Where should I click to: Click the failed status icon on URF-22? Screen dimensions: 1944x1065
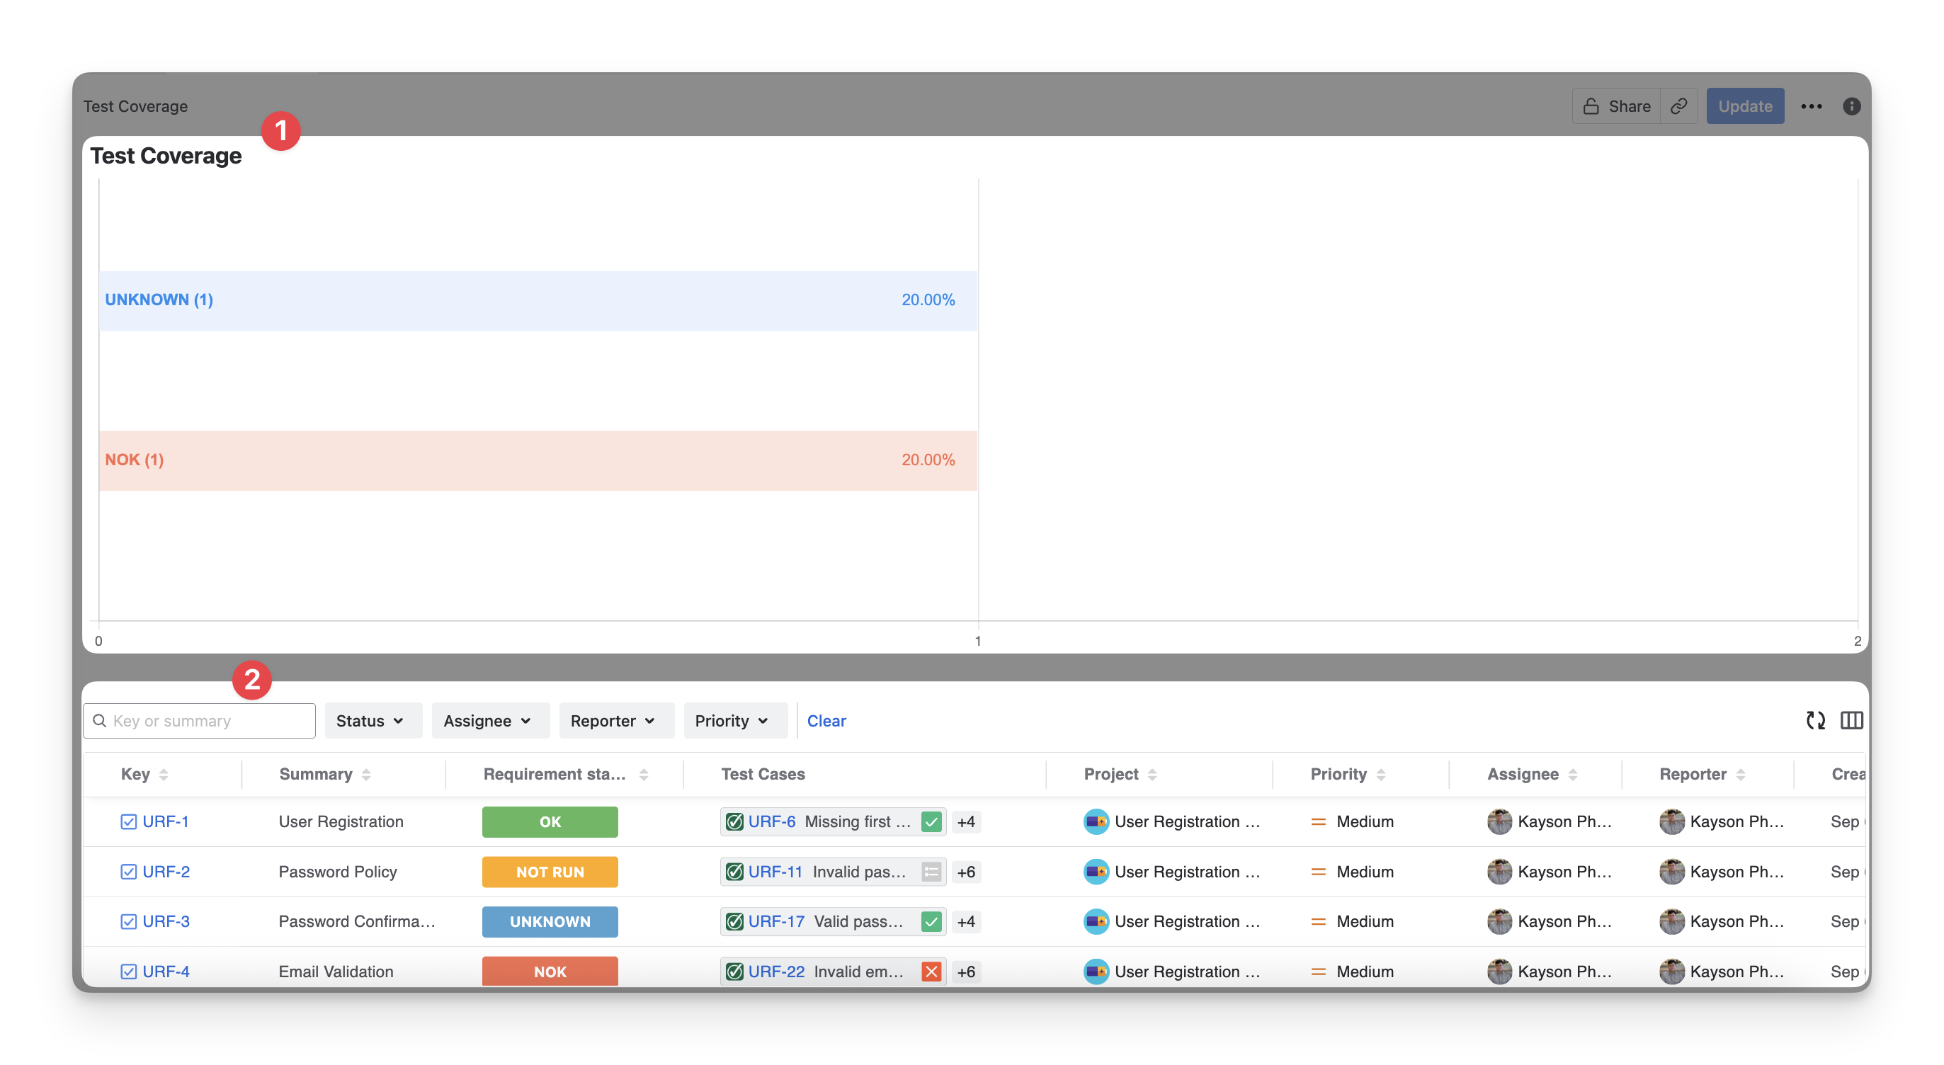pyautogui.click(x=931, y=972)
